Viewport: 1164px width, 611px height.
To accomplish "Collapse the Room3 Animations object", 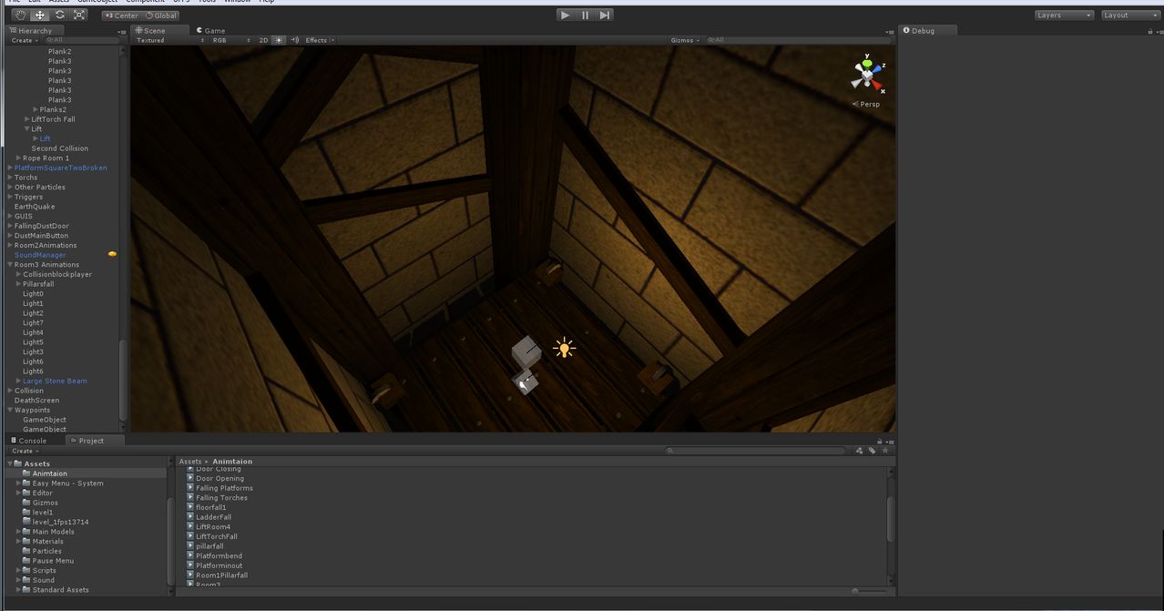I will point(10,265).
